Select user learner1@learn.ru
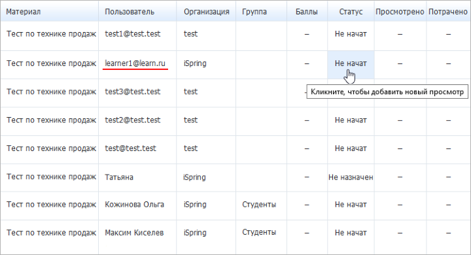471x255 pixels. (x=135, y=63)
